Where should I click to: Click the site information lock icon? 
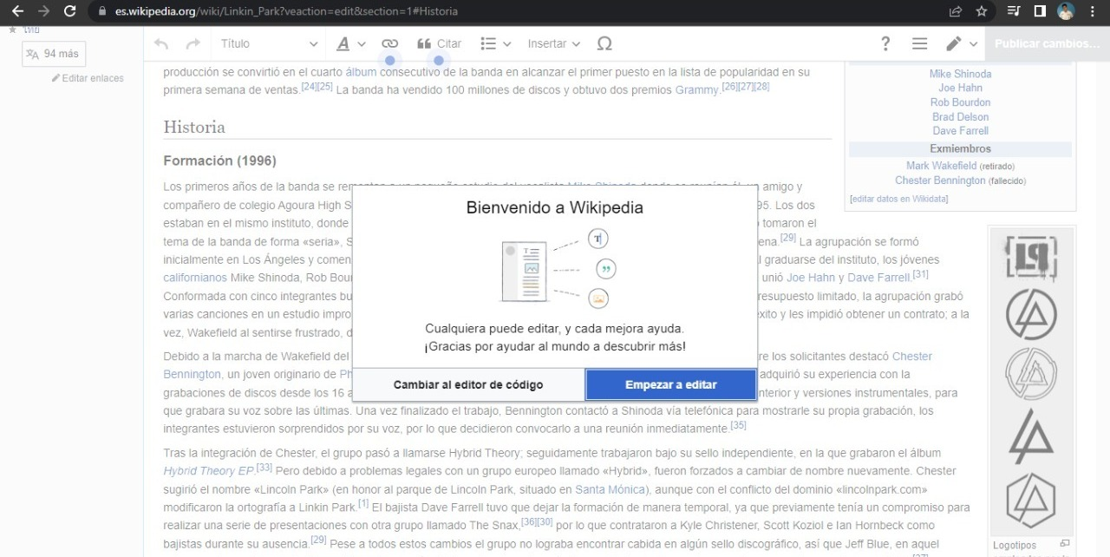tap(101, 11)
